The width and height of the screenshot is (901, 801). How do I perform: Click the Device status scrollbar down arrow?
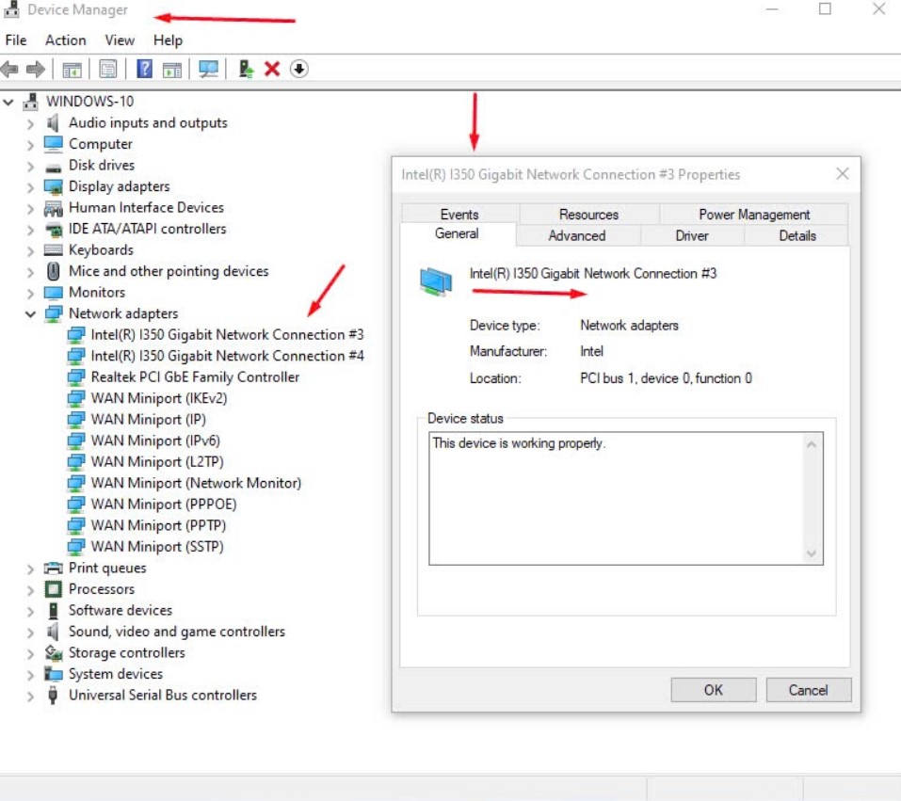click(812, 553)
